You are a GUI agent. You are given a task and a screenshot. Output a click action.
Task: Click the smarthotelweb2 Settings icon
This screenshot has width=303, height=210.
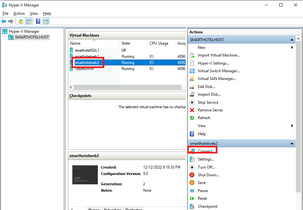pos(192,159)
